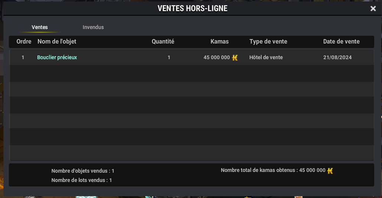The image size is (382, 198).
Task: Sort by the Kamas column header
Action: click(220, 42)
